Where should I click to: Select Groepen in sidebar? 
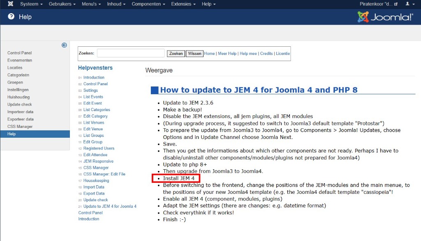point(15,82)
